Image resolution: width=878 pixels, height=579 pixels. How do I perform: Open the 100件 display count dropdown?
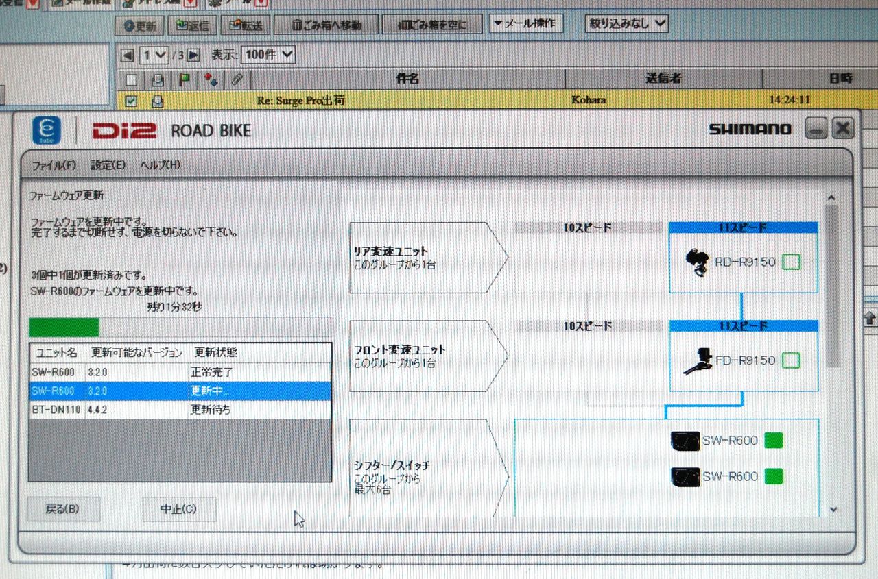coord(268,55)
